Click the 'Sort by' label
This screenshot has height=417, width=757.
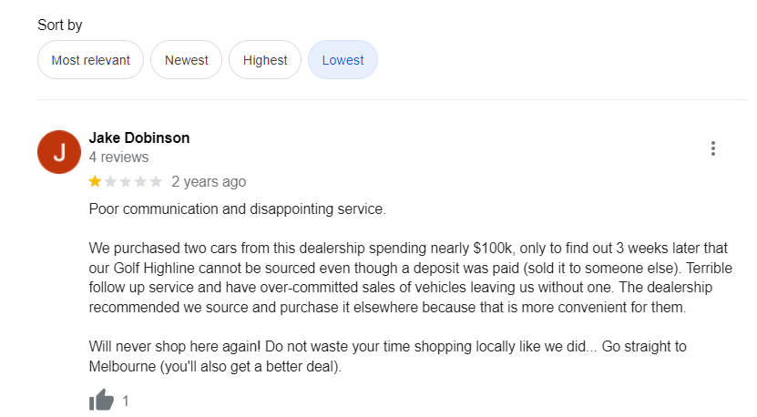[60, 25]
